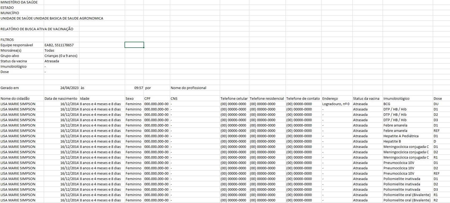Viewport: 450px width, 203px height.
Task: Select the RELATÓRIO DE BUSCA ATIVA DE VACINAÇÃO title
Action: 37,29
